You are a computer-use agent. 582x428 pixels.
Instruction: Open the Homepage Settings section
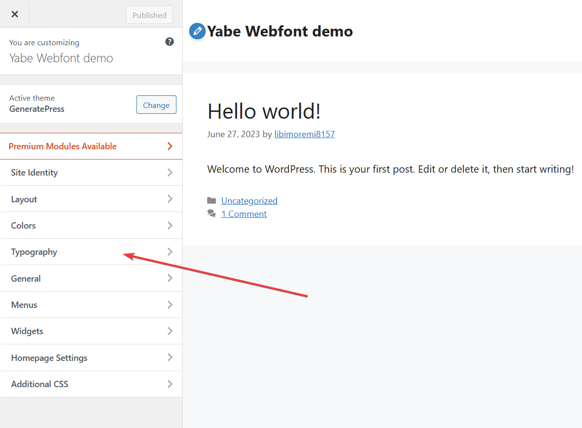[x=91, y=357]
